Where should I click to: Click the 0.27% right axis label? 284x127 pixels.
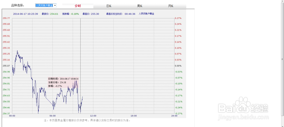point(178,18)
